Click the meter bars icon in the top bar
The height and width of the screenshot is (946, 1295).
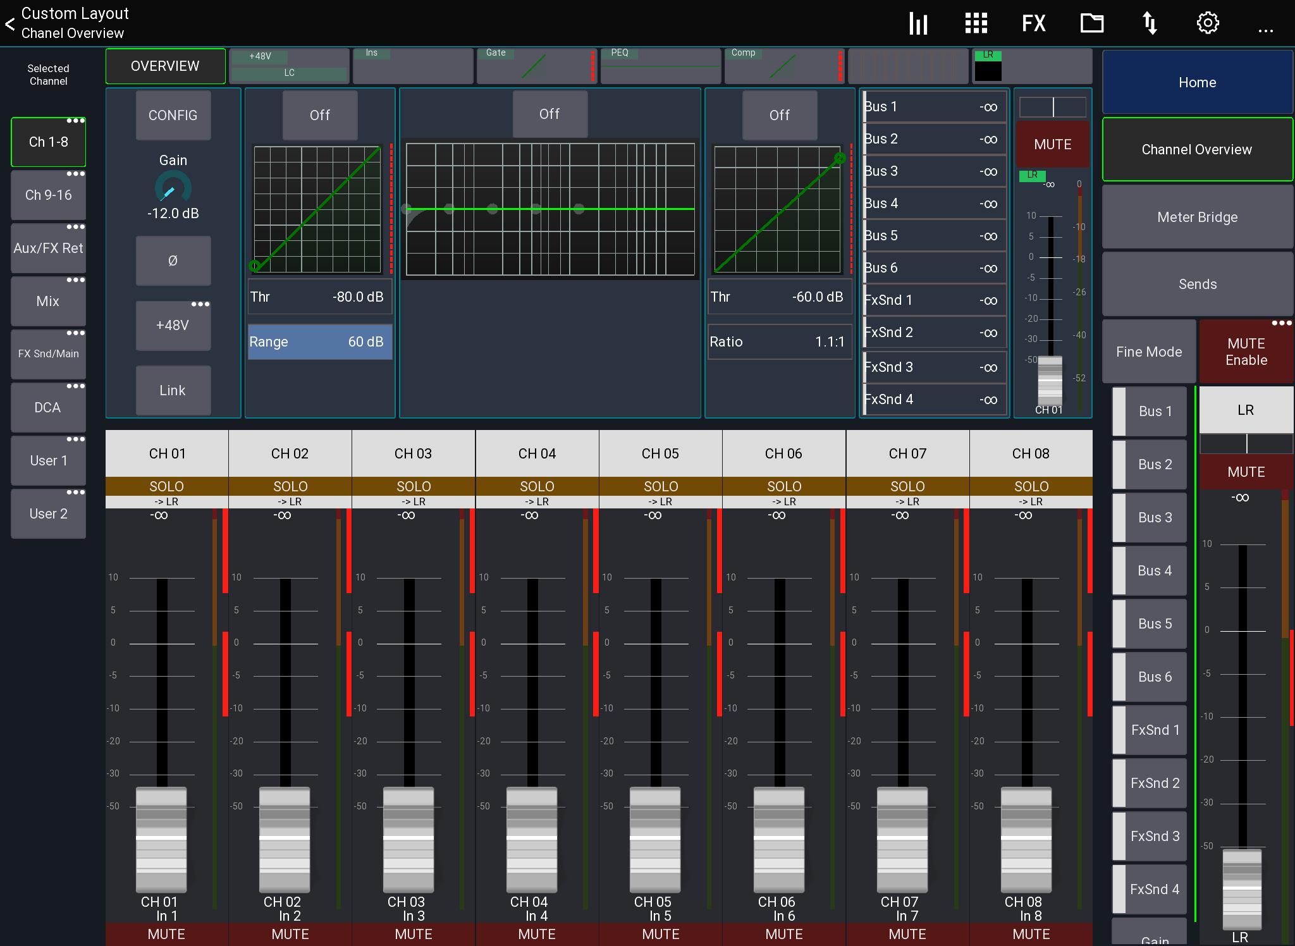tap(918, 23)
